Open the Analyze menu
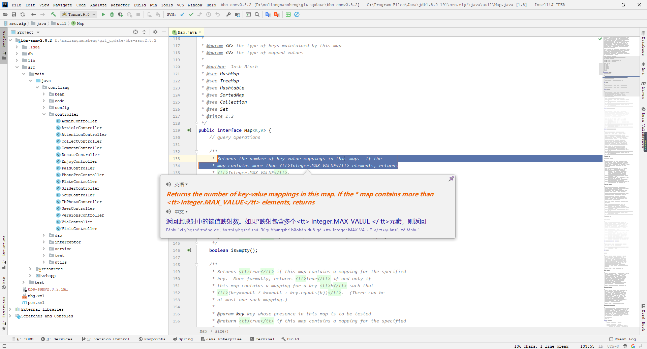647x349 pixels. click(98, 5)
